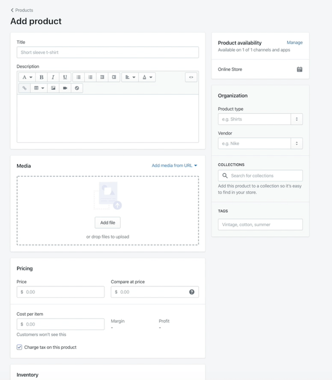Toggle underline formatting in description toolbar

tap(65, 77)
